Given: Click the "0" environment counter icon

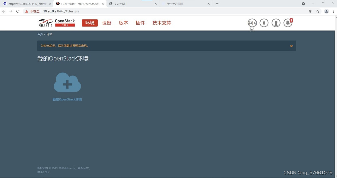Looking at the screenshot, I should [x=264, y=23].
